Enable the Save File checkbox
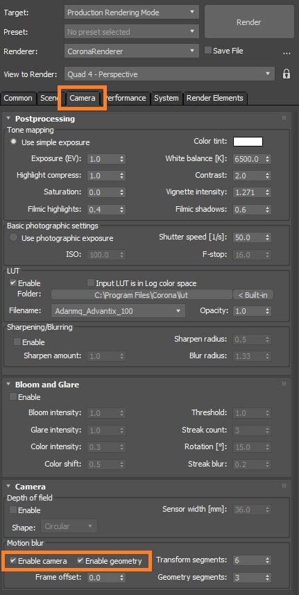Screen dimensions: 299x595 tap(207, 51)
